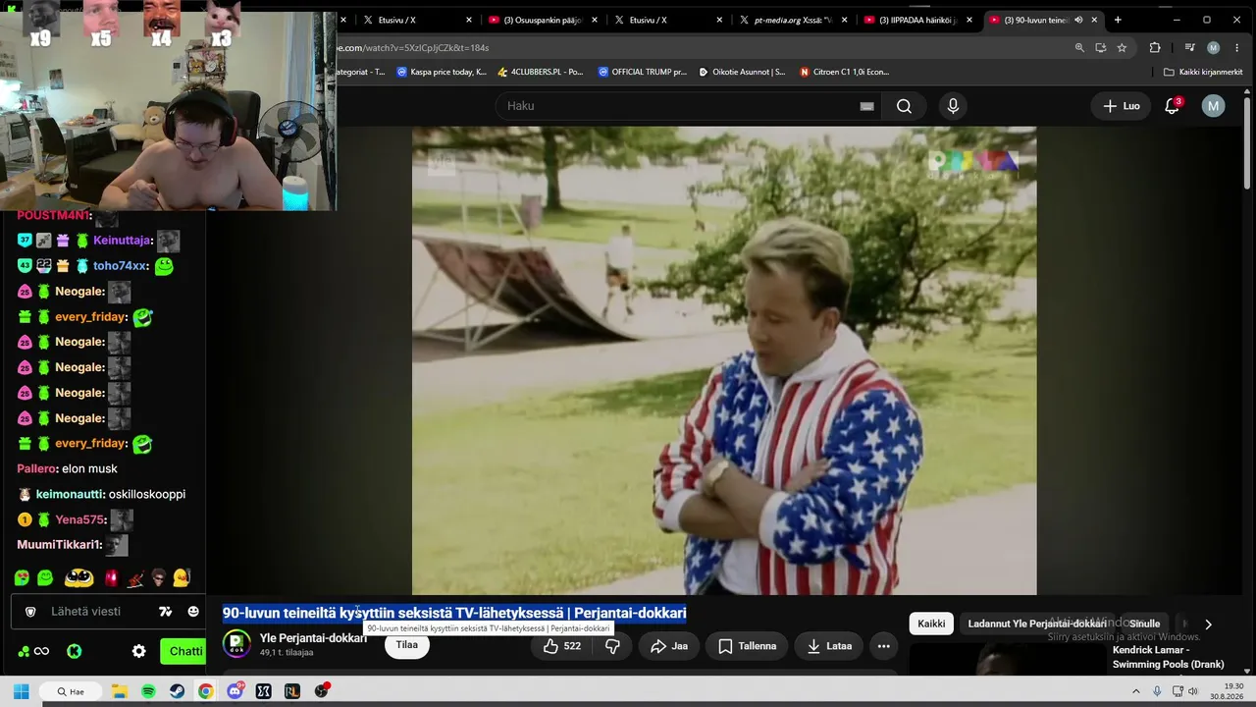The width and height of the screenshot is (1256, 707).
Task: Click the green Kick logo icon below chat
Action: point(74,651)
